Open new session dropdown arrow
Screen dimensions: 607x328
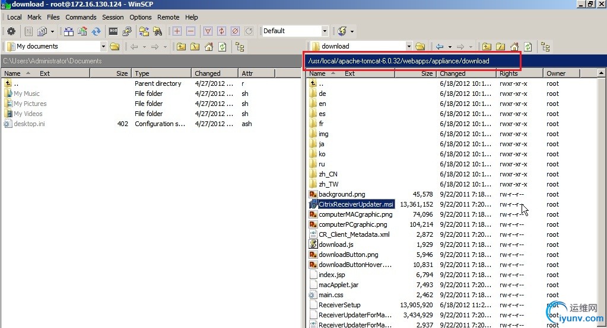[x=352, y=31]
